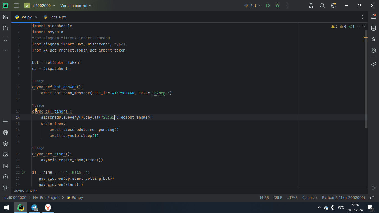379x213 pixels.
Task: Open the Notifications bell panel
Action: pyautogui.click(x=373, y=17)
